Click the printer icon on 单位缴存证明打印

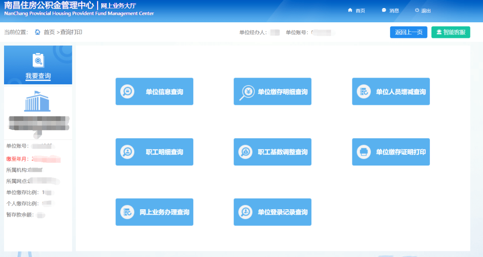click(x=364, y=152)
